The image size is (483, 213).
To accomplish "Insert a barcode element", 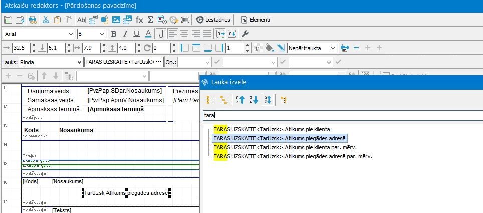I will [x=185, y=20].
